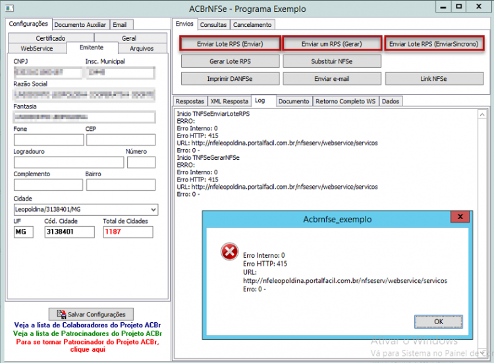Open the Dados tab
This screenshot has width=494, height=363.
(391, 101)
